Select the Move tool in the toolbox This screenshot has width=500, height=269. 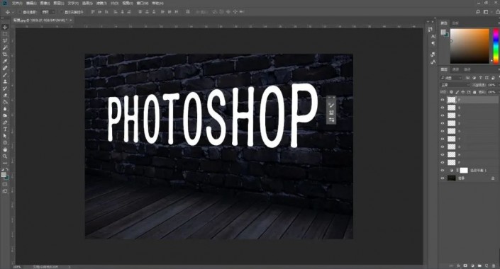point(5,28)
